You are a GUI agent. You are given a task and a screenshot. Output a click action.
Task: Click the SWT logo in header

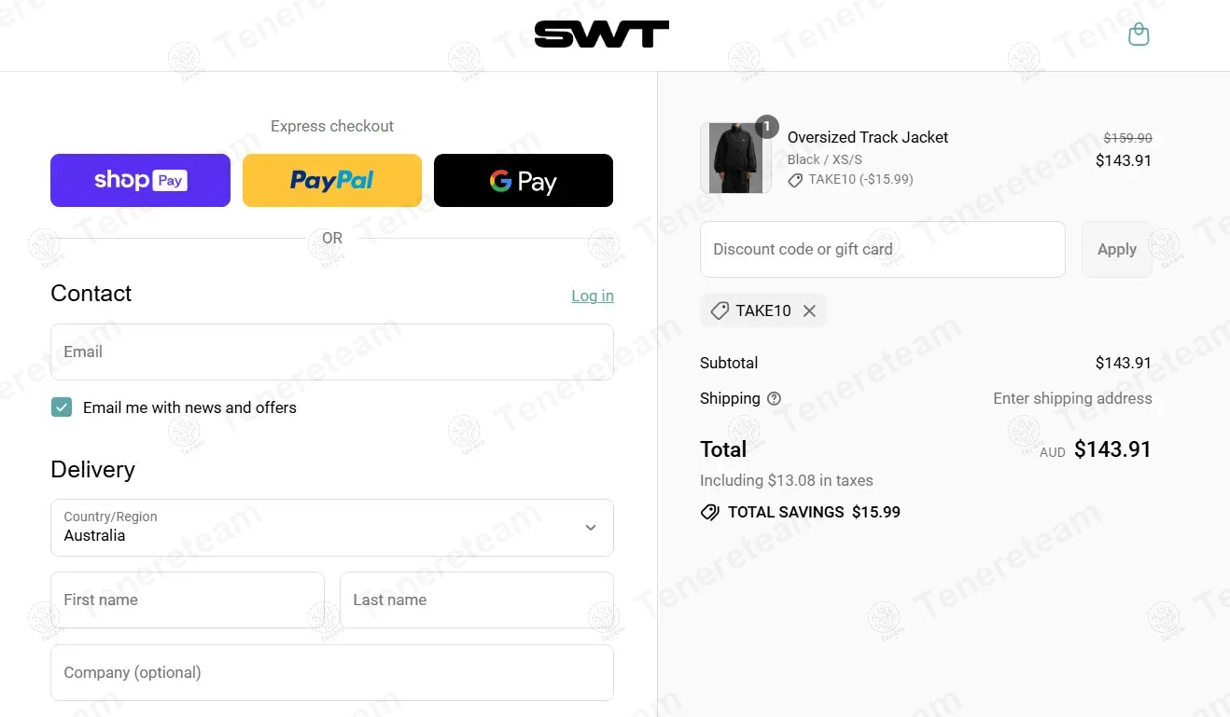(x=602, y=34)
